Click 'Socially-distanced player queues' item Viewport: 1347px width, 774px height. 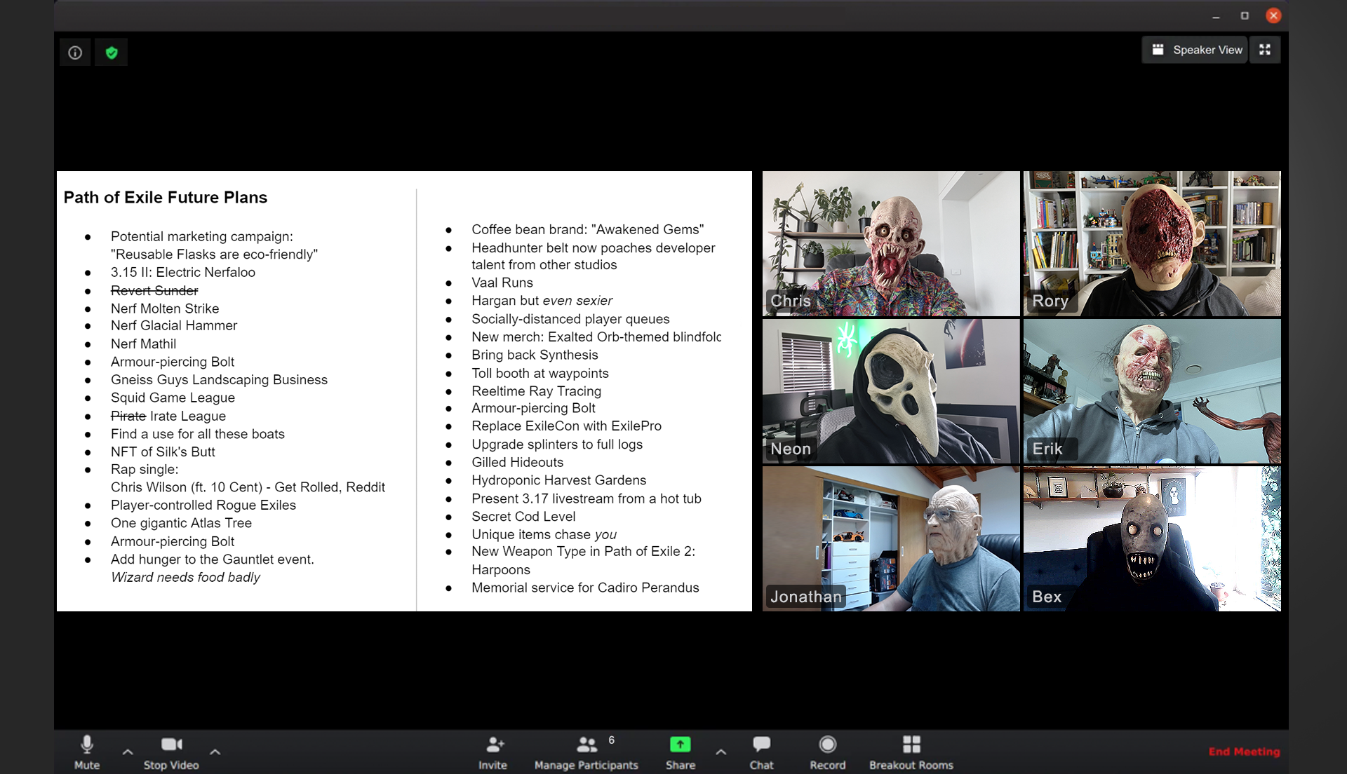tap(570, 319)
